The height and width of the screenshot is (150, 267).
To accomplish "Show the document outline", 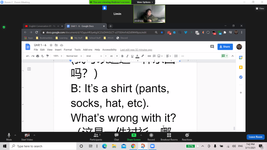I will 29,69.
